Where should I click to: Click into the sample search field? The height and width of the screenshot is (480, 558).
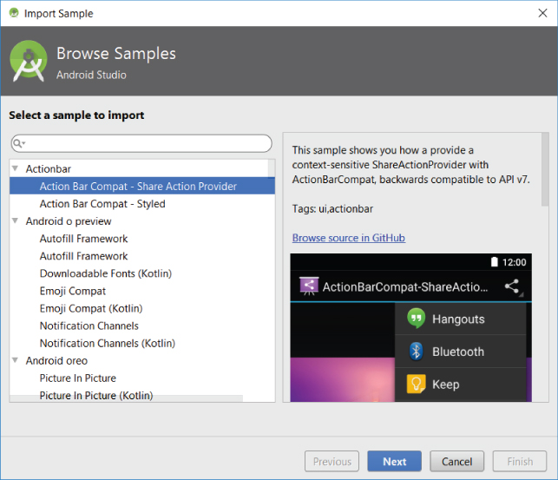click(141, 143)
